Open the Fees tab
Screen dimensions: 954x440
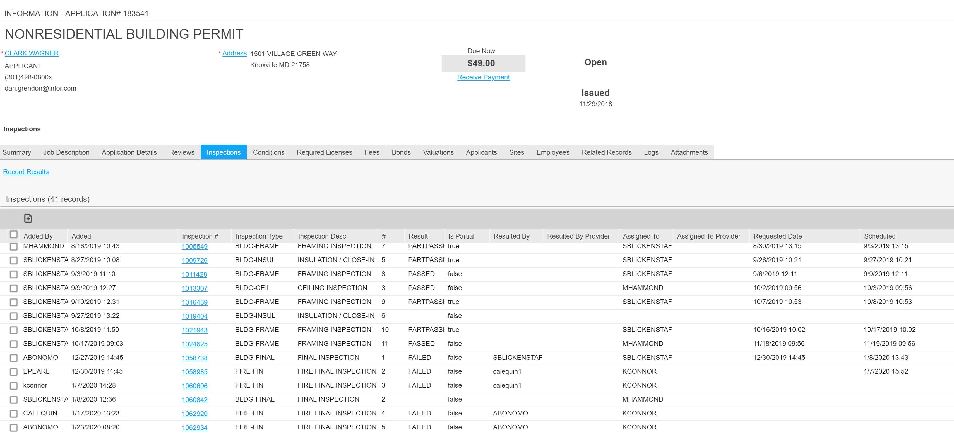tap(371, 152)
